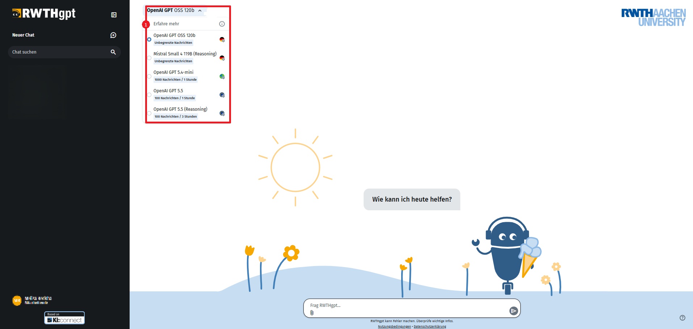Select the OpenAI GPT OSS 120b radio button
Screen dimensions: 693x329
[x=149, y=39]
